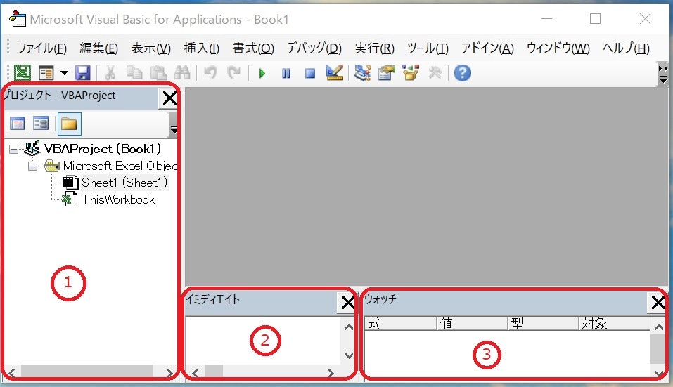
Task: Close the イミディエイト window
Action: coord(347,303)
